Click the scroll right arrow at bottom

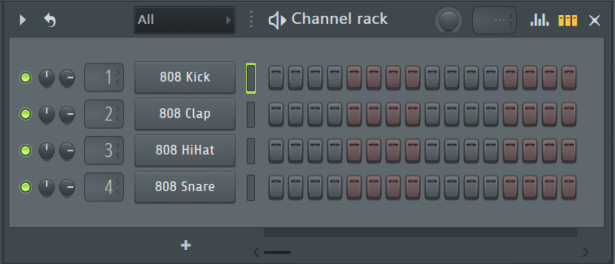tap(585, 252)
